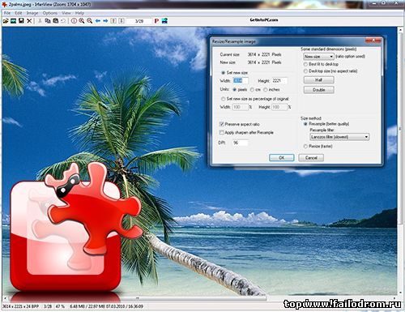Open the File menu
405x312 pixels.
click(7, 13)
